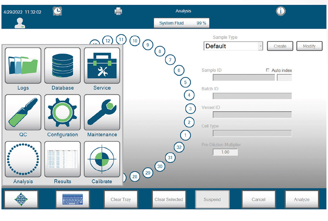Click the globe navigation icon

pos(21,199)
